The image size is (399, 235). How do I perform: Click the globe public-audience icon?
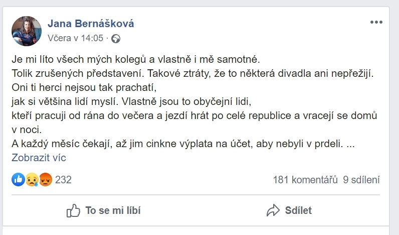tap(116, 38)
